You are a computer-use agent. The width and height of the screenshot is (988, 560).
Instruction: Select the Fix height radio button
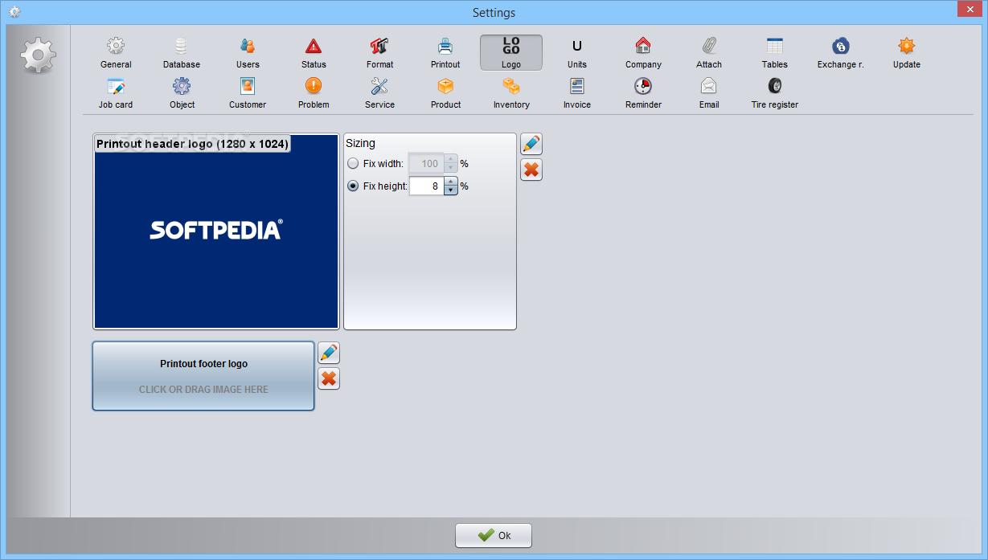click(353, 186)
